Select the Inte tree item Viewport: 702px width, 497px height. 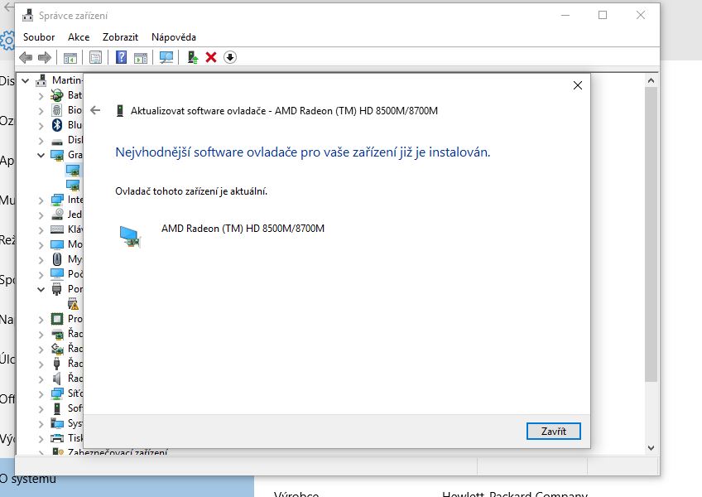click(75, 200)
